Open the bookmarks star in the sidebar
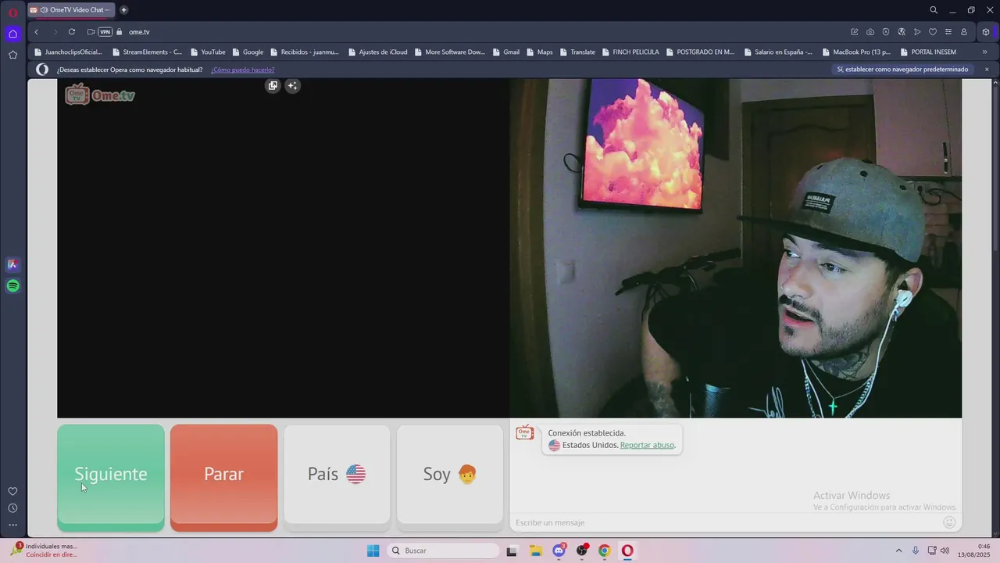The width and height of the screenshot is (1000, 563). click(12, 55)
